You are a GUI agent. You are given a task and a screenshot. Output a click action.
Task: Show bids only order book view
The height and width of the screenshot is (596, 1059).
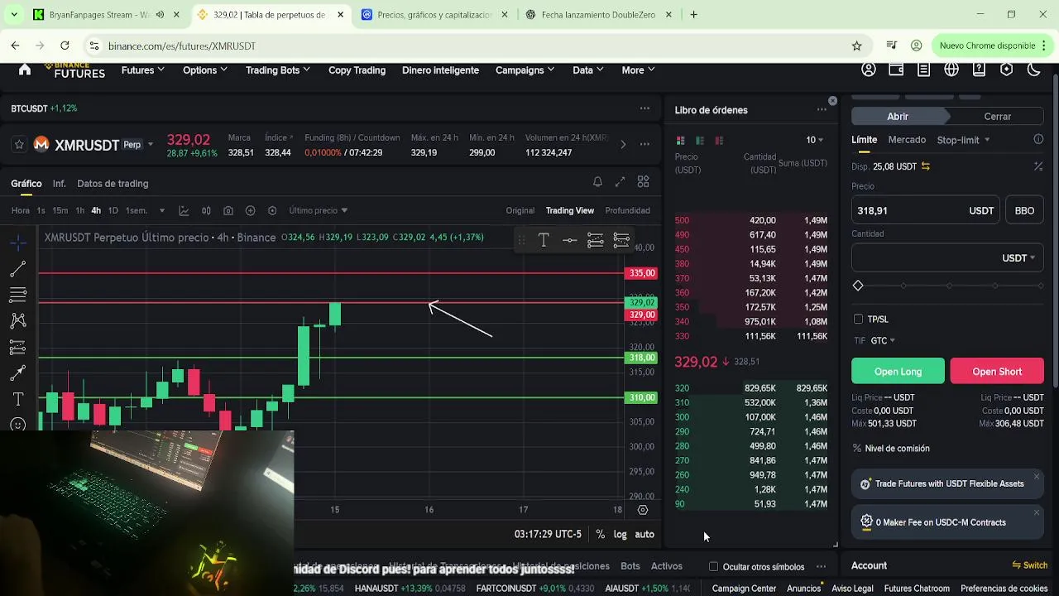point(700,141)
